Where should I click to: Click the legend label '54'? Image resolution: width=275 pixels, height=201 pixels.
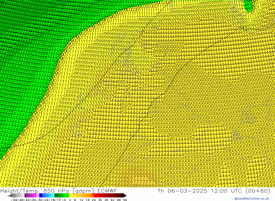click(125, 200)
